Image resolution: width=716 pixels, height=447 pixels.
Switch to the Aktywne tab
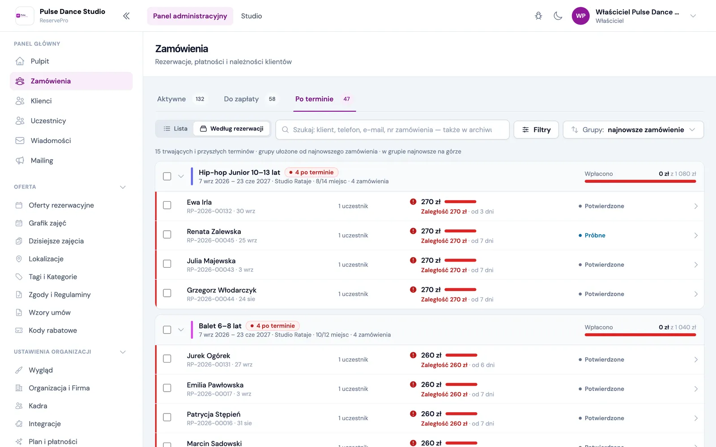pyautogui.click(x=181, y=99)
